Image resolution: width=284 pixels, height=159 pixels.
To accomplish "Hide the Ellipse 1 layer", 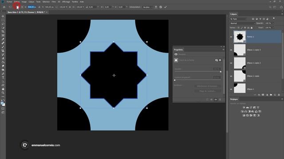I will point(231,89).
